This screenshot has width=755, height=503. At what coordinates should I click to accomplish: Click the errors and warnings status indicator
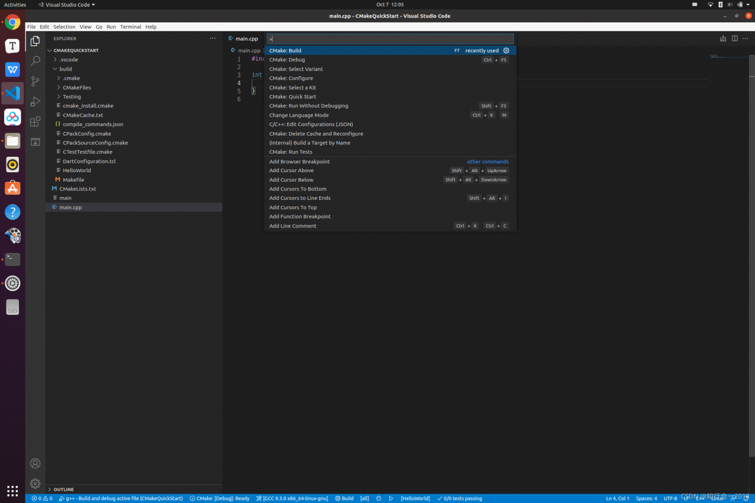click(x=42, y=498)
